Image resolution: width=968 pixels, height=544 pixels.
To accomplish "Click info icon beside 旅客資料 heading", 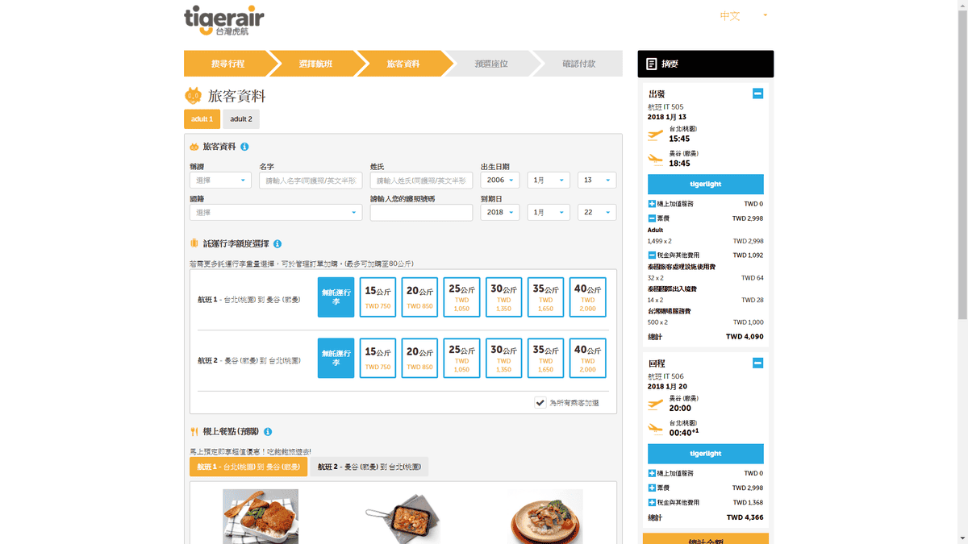I will coord(244,147).
